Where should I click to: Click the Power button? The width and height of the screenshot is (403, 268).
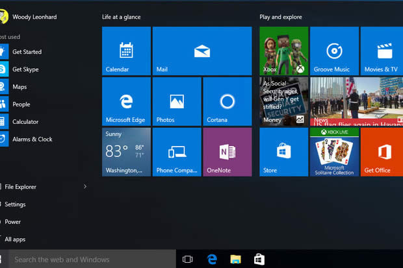coord(13,222)
